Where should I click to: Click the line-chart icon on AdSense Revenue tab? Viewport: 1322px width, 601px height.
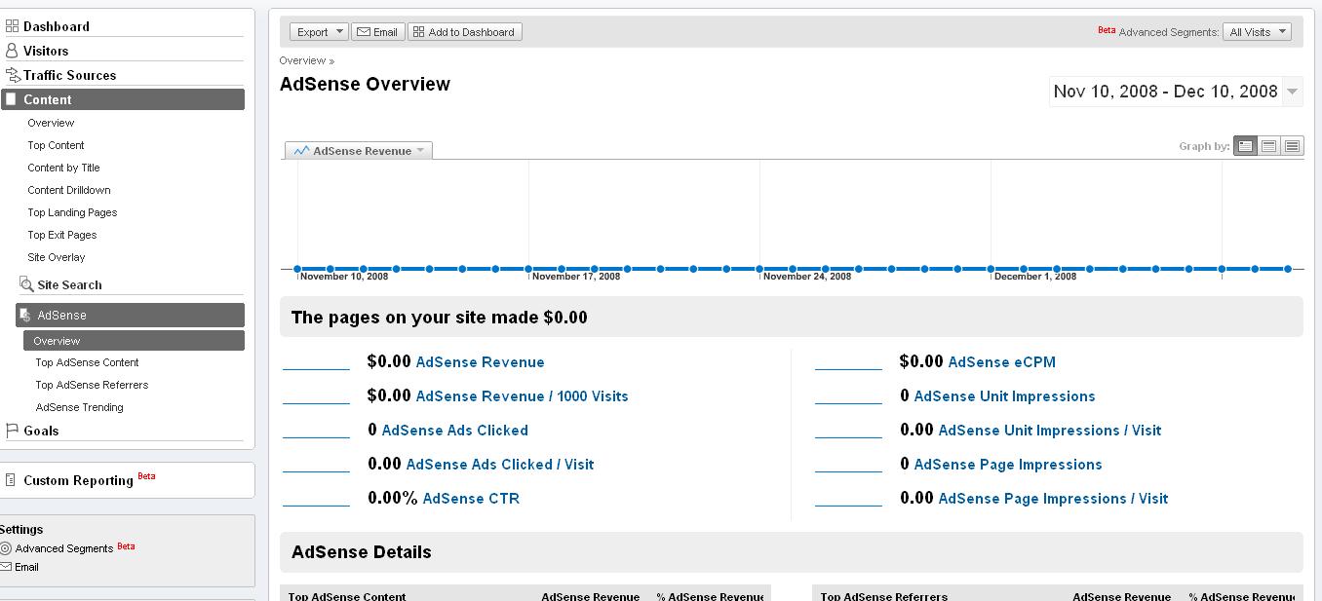pyautogui.click(x=301, y=151)
